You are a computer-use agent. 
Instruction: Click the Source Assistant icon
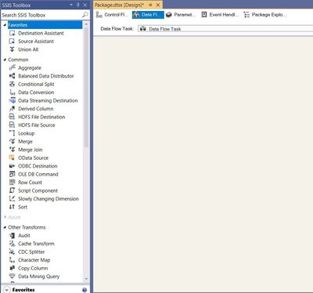12,42
